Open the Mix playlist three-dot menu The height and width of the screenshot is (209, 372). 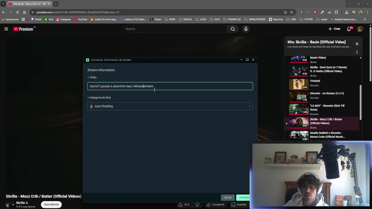pos(357,52)
